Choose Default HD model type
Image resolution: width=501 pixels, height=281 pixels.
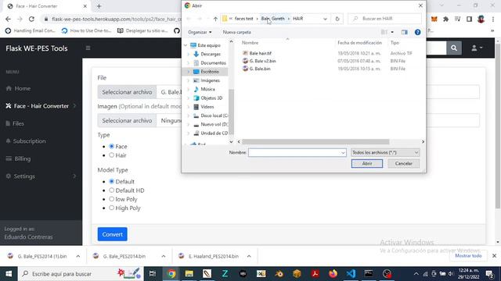point(111,190)
